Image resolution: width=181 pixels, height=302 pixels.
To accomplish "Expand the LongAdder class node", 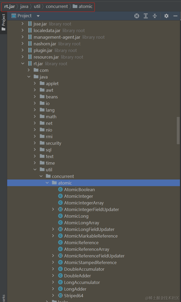I will pyautogui.click(x=53, y=289).
